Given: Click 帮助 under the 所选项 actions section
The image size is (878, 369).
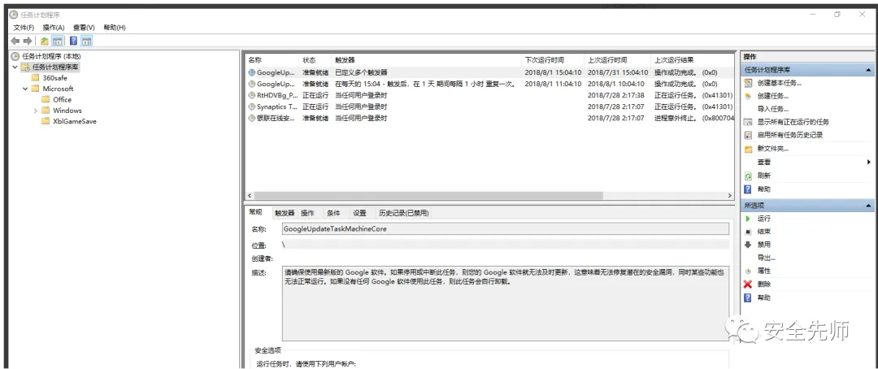Looking at the screenshot, I should coord(763,297).
